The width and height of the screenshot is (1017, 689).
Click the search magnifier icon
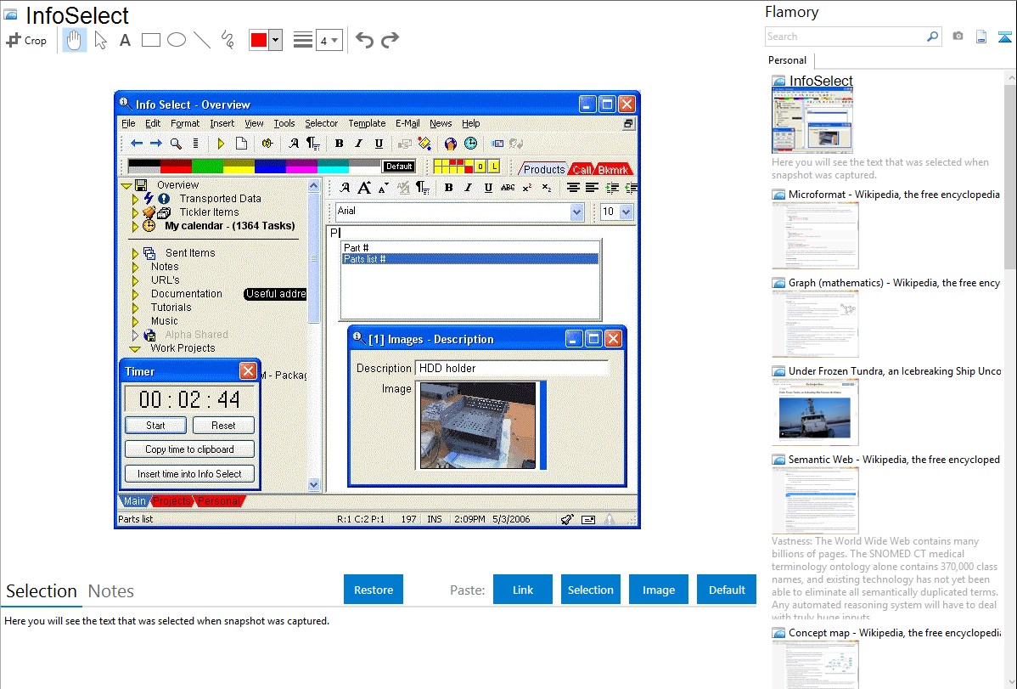(933, 37)
